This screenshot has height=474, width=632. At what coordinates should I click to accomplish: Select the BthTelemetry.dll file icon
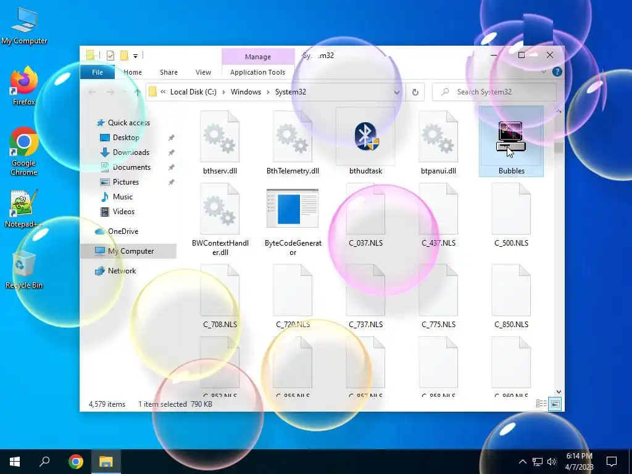point(292,136)
